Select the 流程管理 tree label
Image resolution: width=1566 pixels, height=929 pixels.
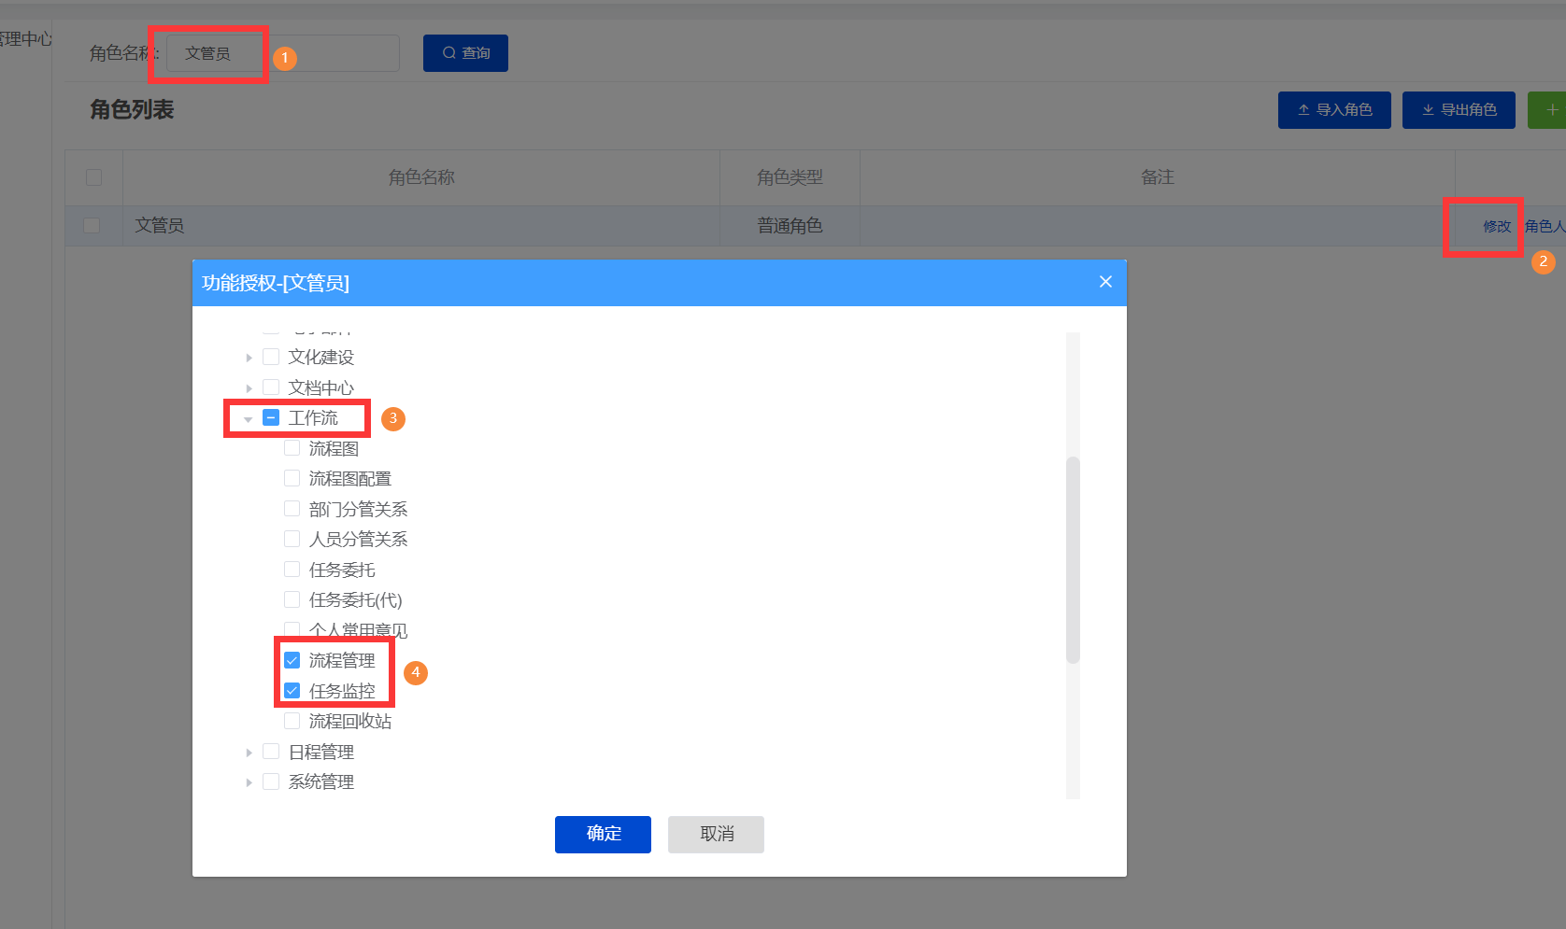tap(342, 660)
